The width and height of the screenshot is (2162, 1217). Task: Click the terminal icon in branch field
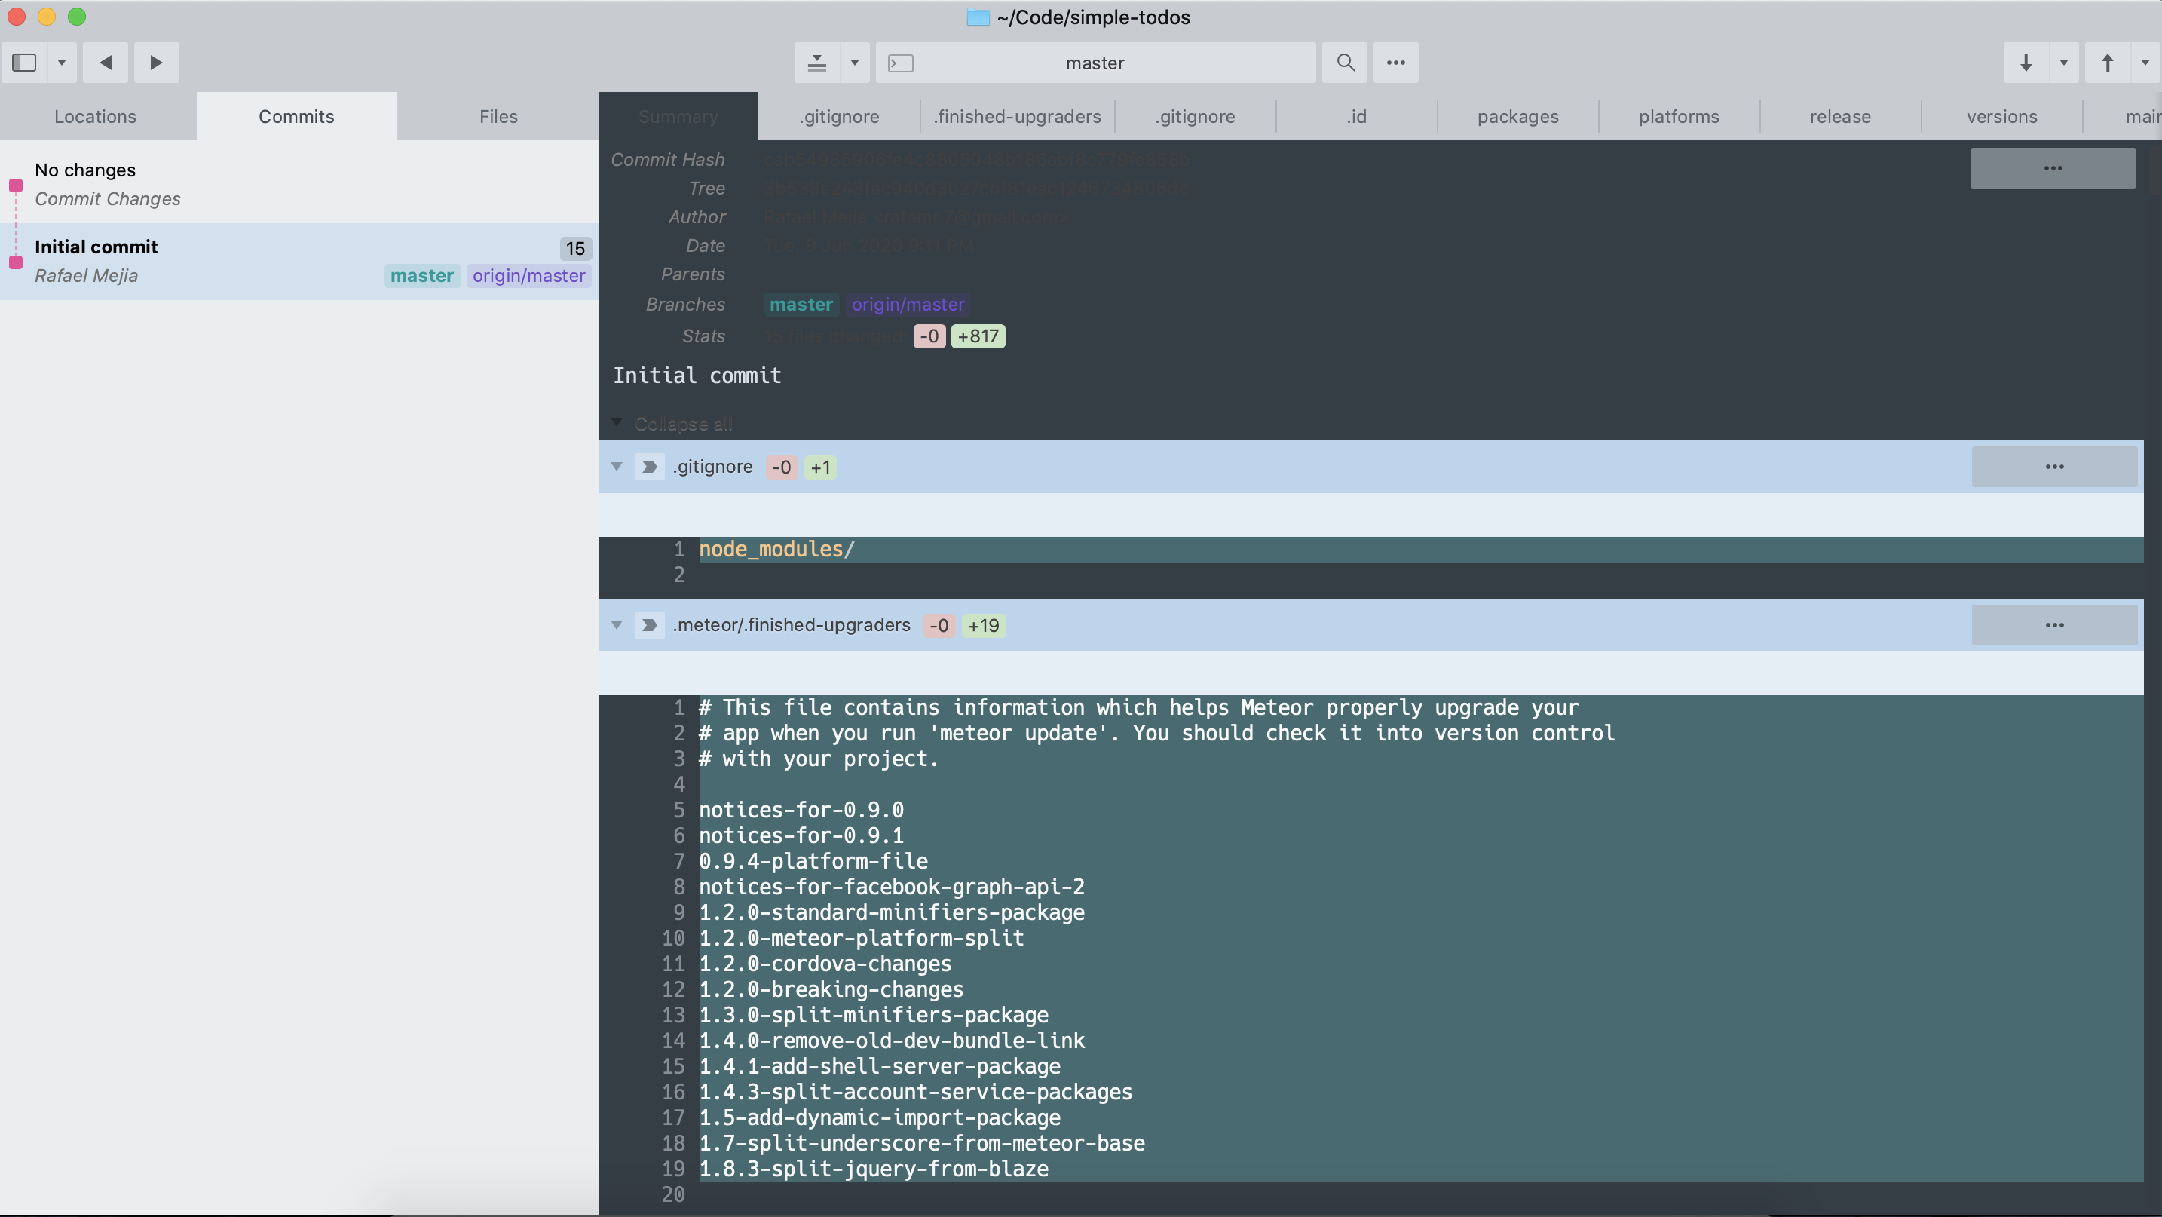coord(901,63)
